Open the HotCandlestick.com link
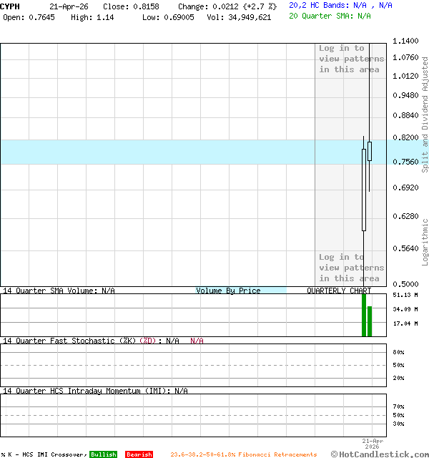 [380, 454]
